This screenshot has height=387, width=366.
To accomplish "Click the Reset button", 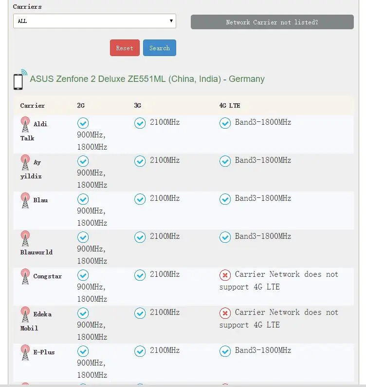I will click(125, 48).
